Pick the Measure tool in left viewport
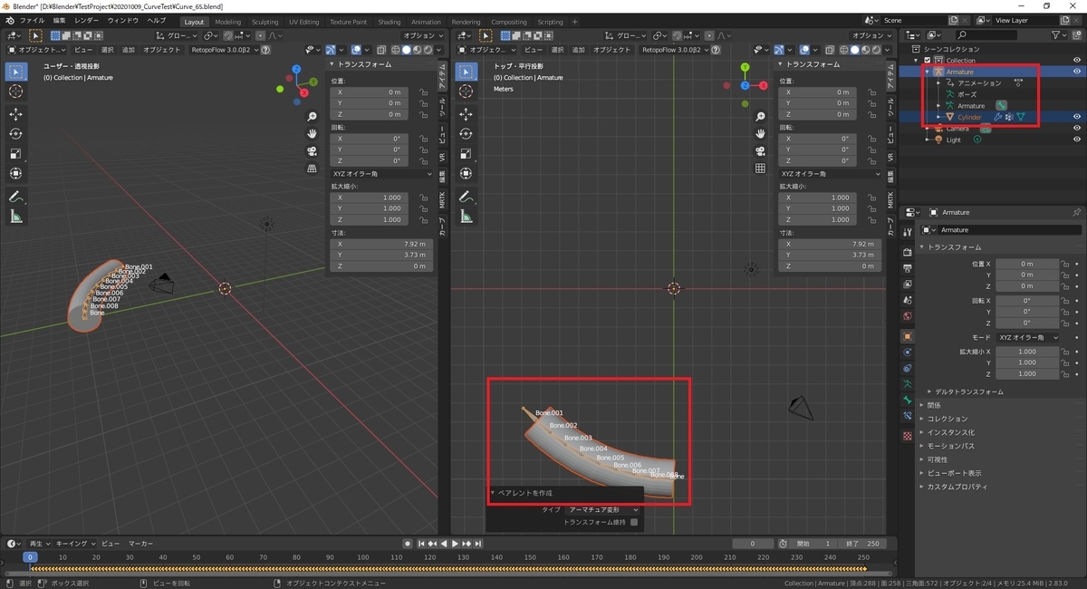Viewport: 1087px width, 589px height. (x=16, y=217)
